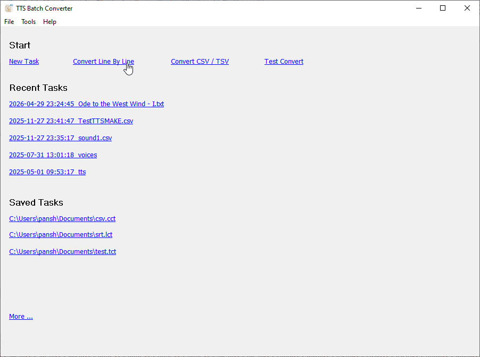Image resolution: width=480 pixels, height=357 pixels.
Task: Launch Test Convert
Action: pos(284,61)
